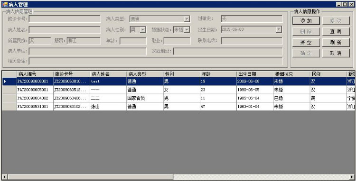
Task: Click the 联系电话 input field
Action: point(252,41)
